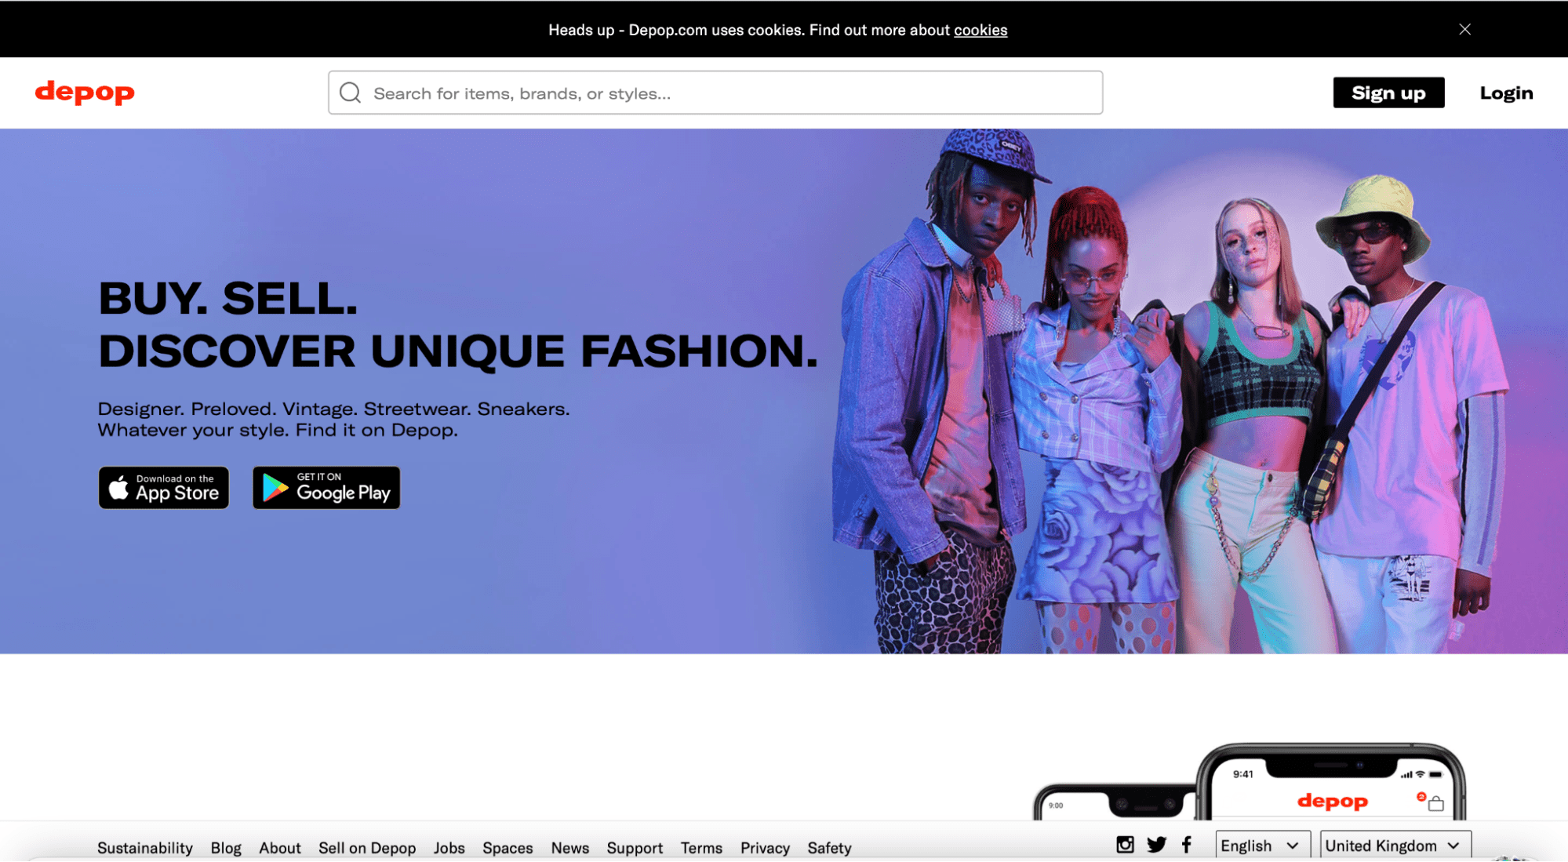Open the Facebook icon in the footer
1568x862 pixels.
coord(1186,845)
